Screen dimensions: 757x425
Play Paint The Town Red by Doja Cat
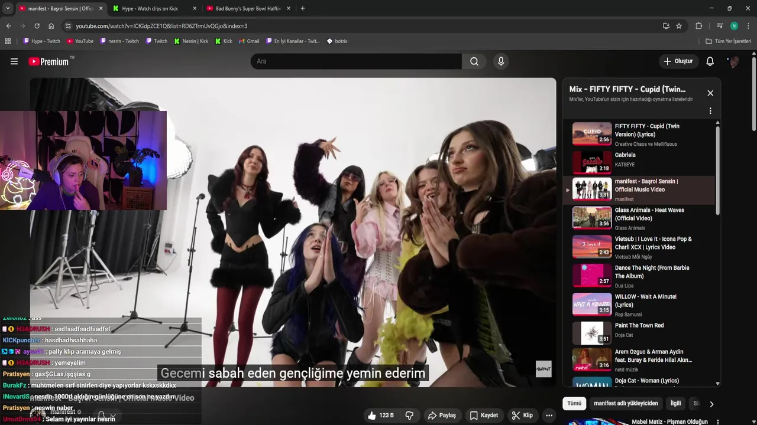[x=640, y=333]
